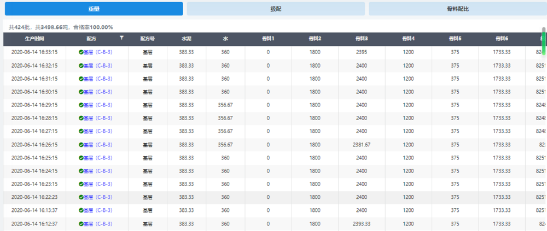The height and width of the screenshot is (231, 547).
Task: Click the 配方号 column header
Action: point(148,39)
